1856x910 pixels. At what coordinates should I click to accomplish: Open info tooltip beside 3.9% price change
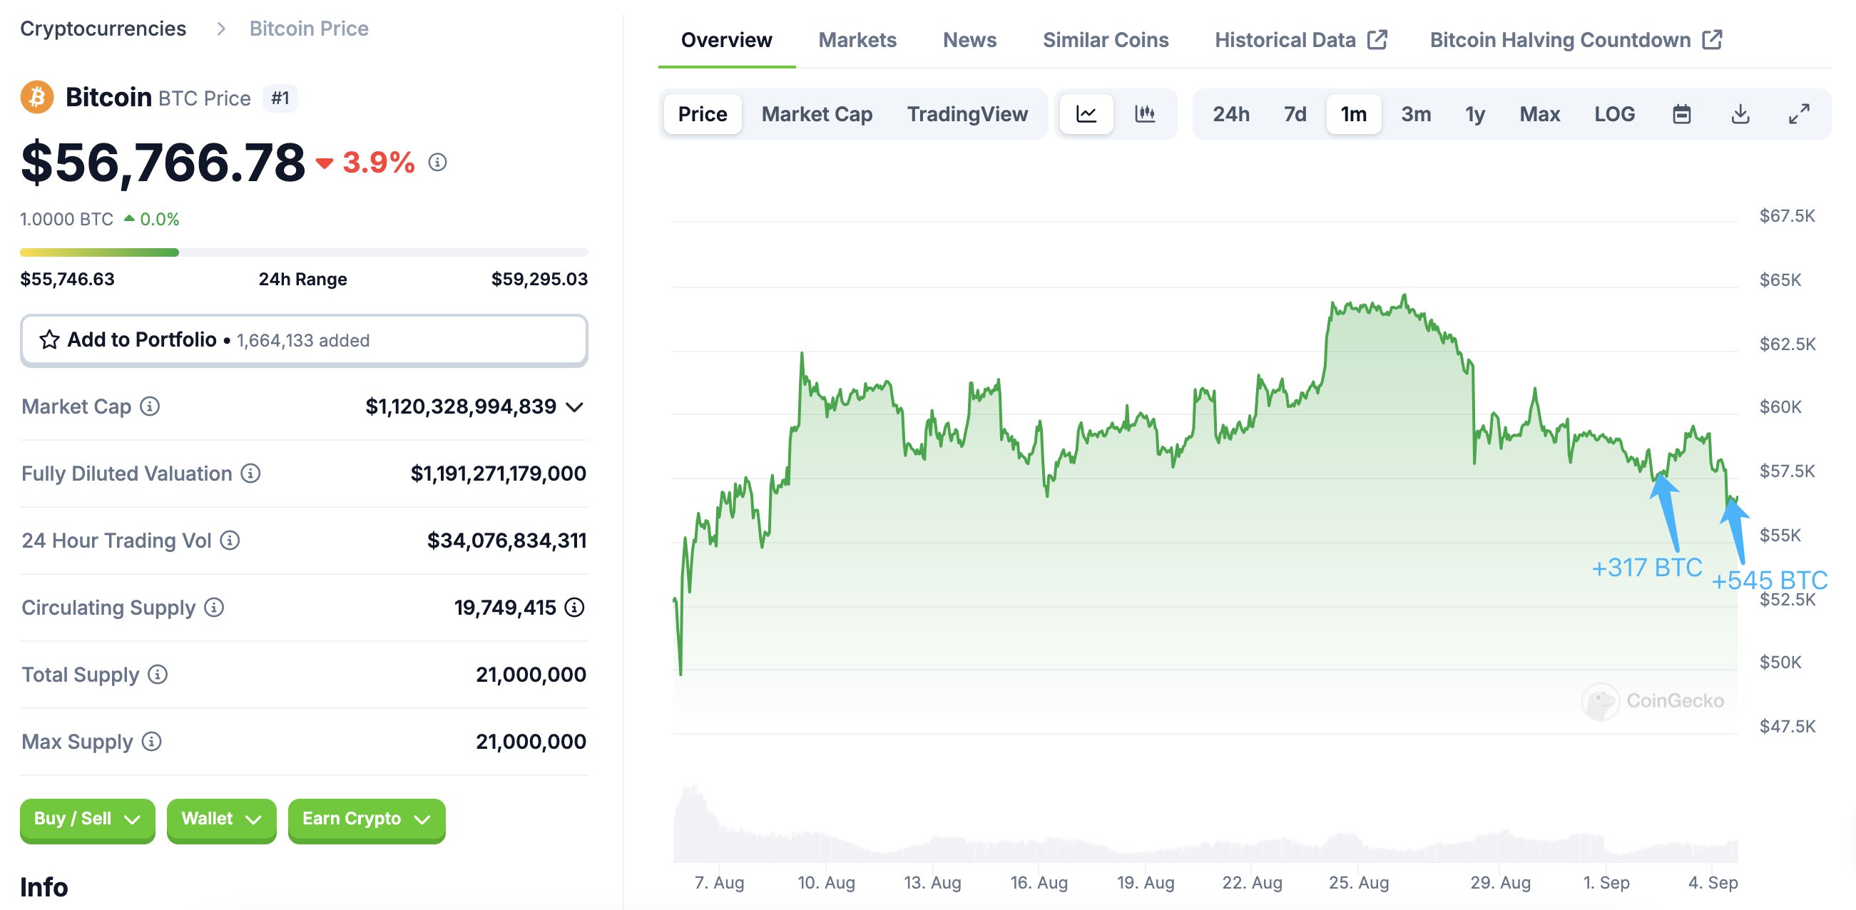pyautogui.click(x=437, y=163)
